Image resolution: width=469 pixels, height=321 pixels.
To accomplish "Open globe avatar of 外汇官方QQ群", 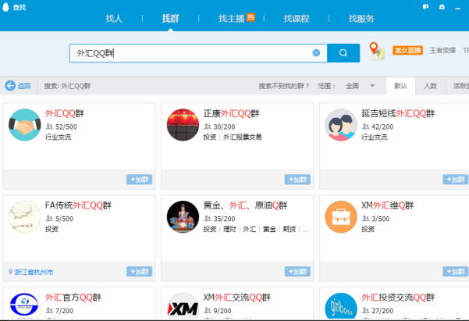I will (x=25, y=305).
